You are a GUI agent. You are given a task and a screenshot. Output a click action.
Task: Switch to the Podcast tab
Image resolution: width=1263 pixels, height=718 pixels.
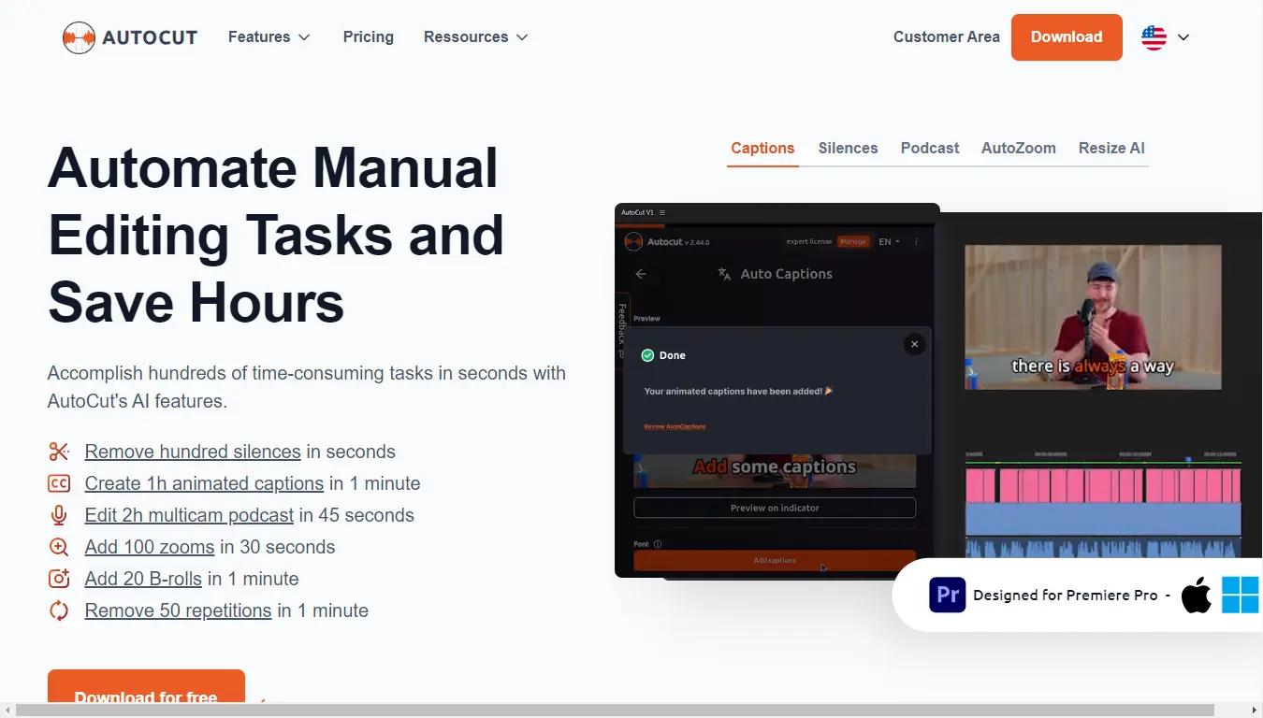(x=930, y=148)
